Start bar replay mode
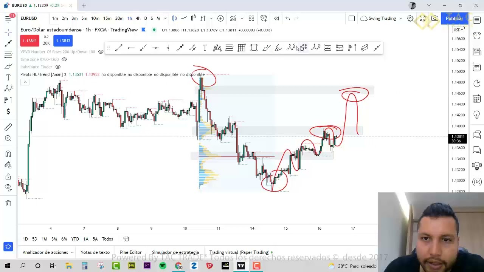 [276, 18]
